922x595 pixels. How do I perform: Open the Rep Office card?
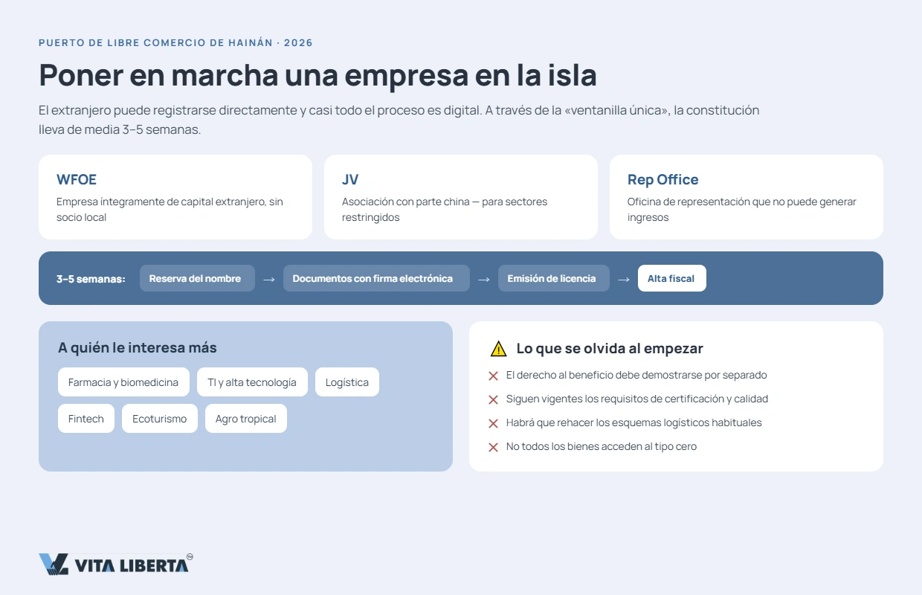[x=747, y=197]
